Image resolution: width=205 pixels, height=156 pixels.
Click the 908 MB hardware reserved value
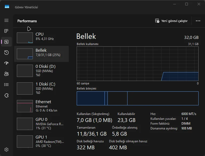click(x=187, y=128)
